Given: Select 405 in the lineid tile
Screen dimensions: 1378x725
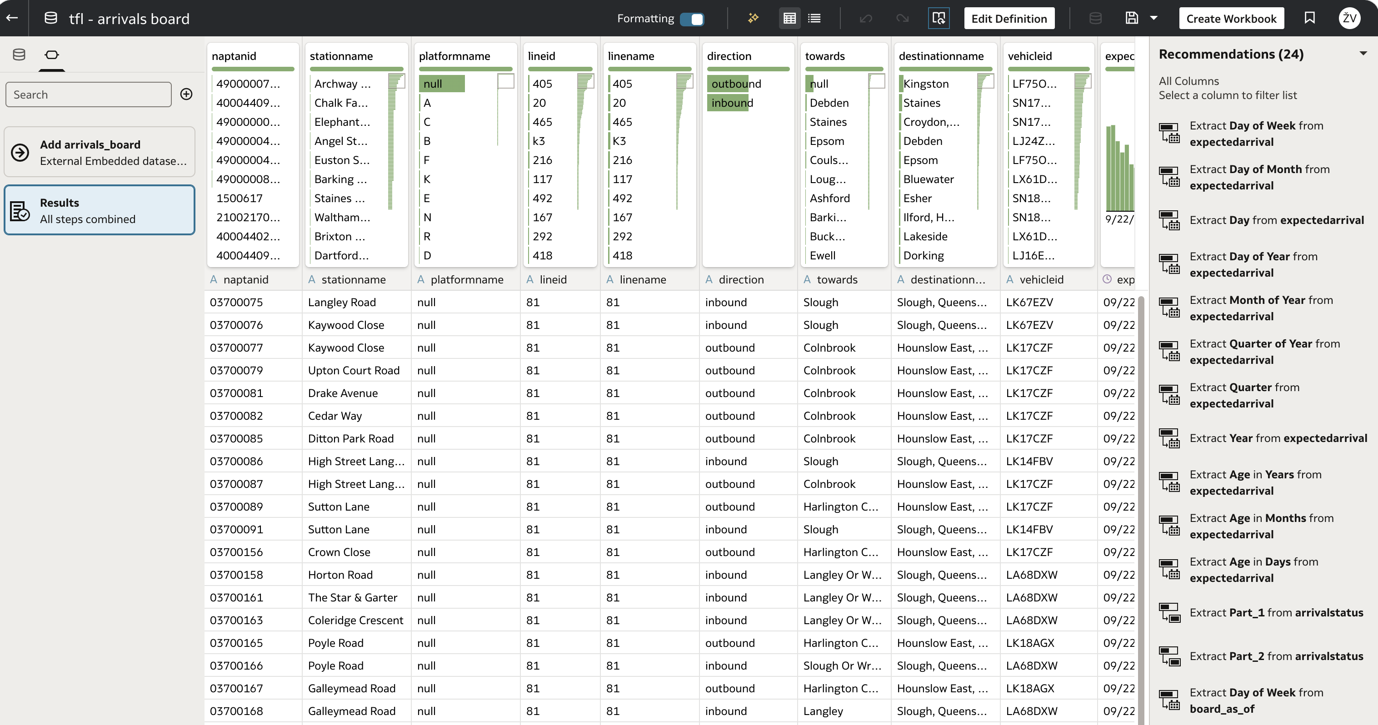Looking at the screenshot, I should point(542,84).
